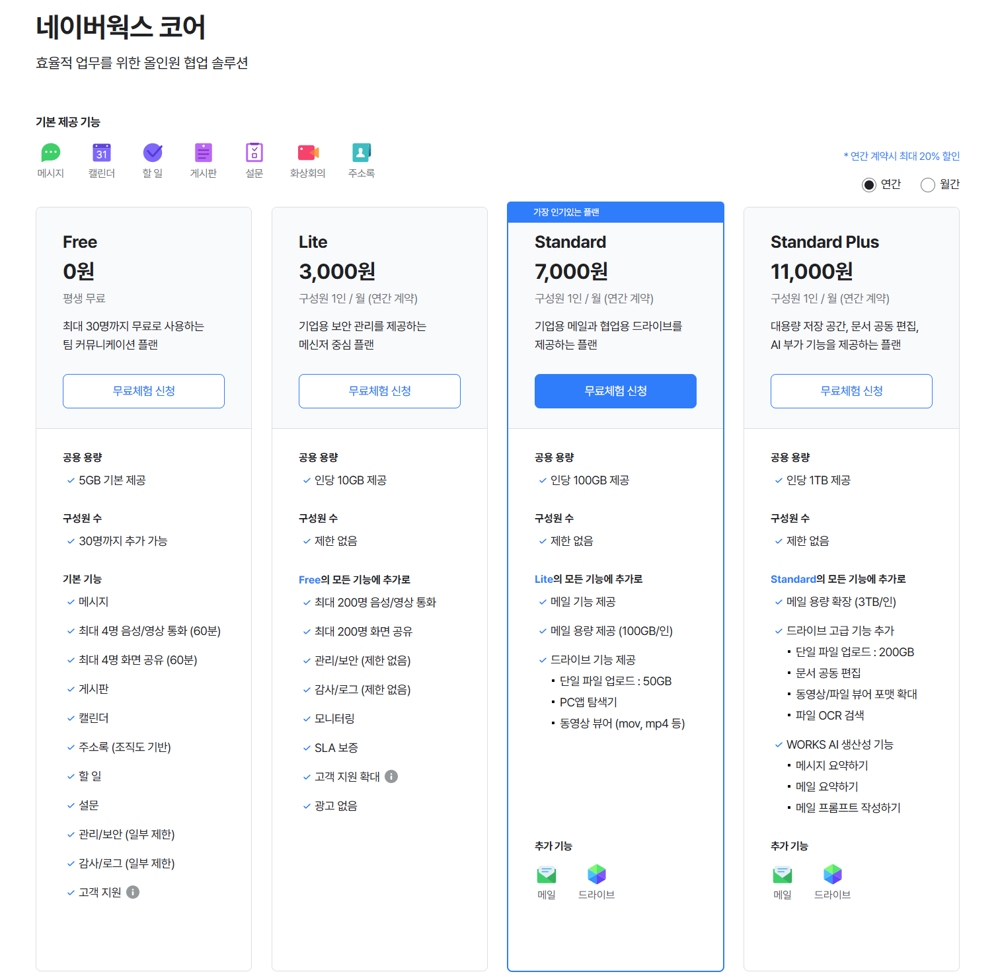Viewport: 998px width, 976px height.
Task: Click the 메시지 chat bubble icon
Action: 51,153
